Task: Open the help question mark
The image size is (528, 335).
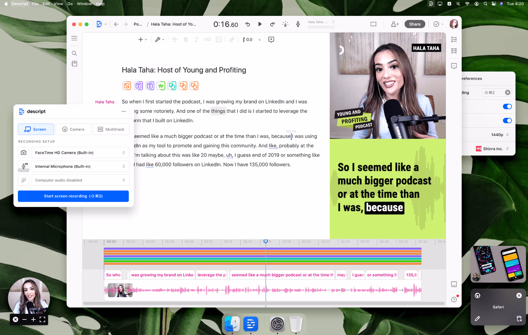Action: point(454,300)
